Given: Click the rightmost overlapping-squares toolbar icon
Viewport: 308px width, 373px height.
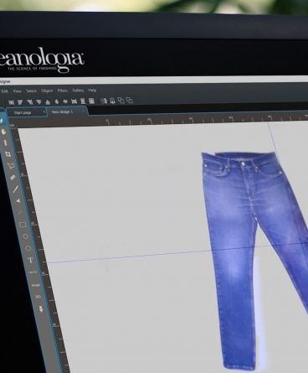Looking at the screenshot, I should point(130,101).
